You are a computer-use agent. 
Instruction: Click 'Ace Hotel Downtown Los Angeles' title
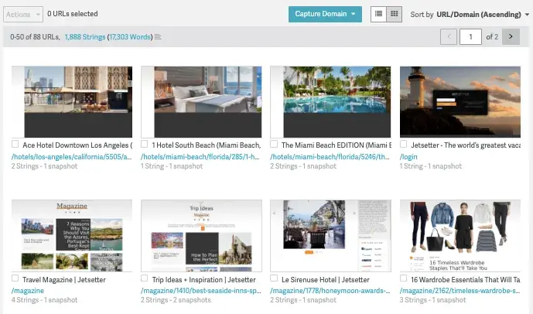77,145
